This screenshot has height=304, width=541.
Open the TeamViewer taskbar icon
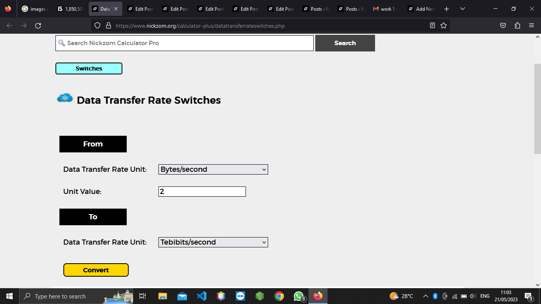coord(240,296)
